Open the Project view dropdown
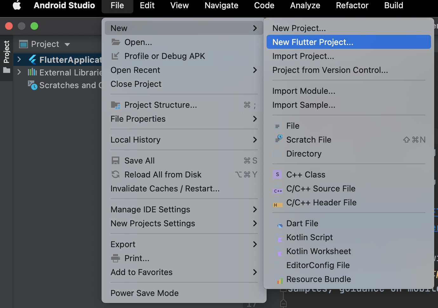 pyautogui.click(x=67, y=44)
